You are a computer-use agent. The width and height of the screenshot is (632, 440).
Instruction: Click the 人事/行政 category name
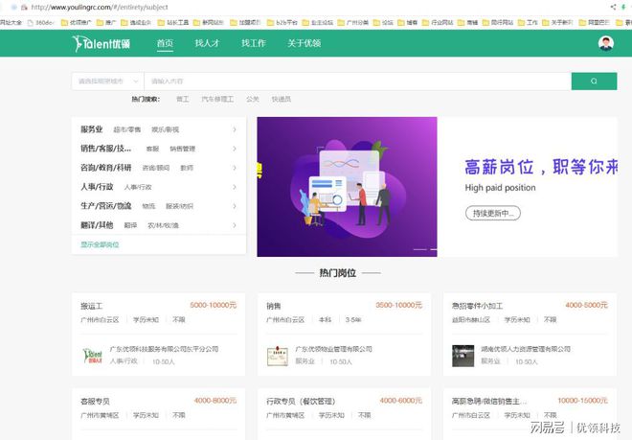(97, 187)
